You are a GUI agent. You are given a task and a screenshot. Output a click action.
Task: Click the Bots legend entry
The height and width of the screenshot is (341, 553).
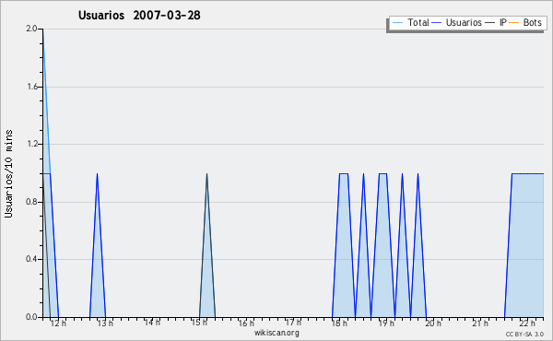click(x=525, y=22)
